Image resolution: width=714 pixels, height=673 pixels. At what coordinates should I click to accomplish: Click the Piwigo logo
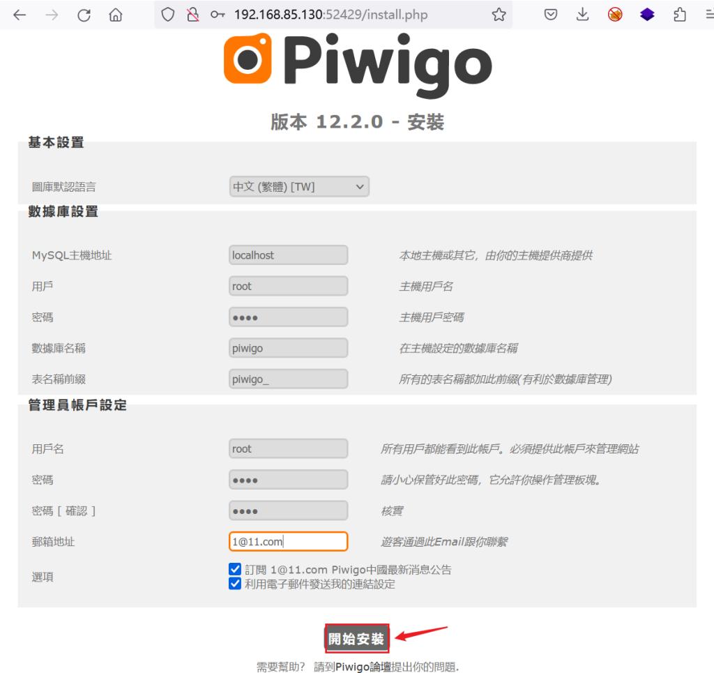[358, 65]
